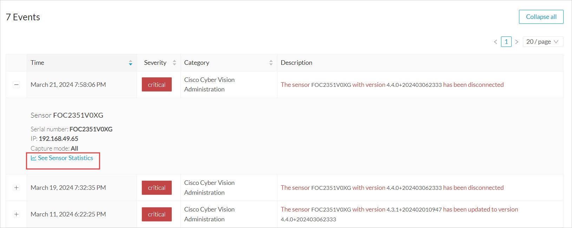Click the sensor statistics chart icon
The width and height of the screenshot is (572, 228).
coord(33,158)
